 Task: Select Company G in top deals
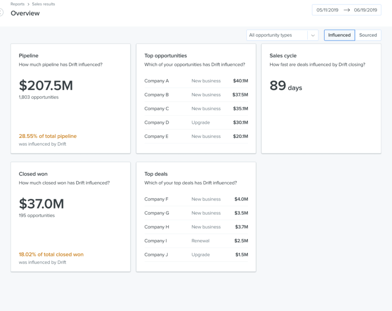click(196, 213)
